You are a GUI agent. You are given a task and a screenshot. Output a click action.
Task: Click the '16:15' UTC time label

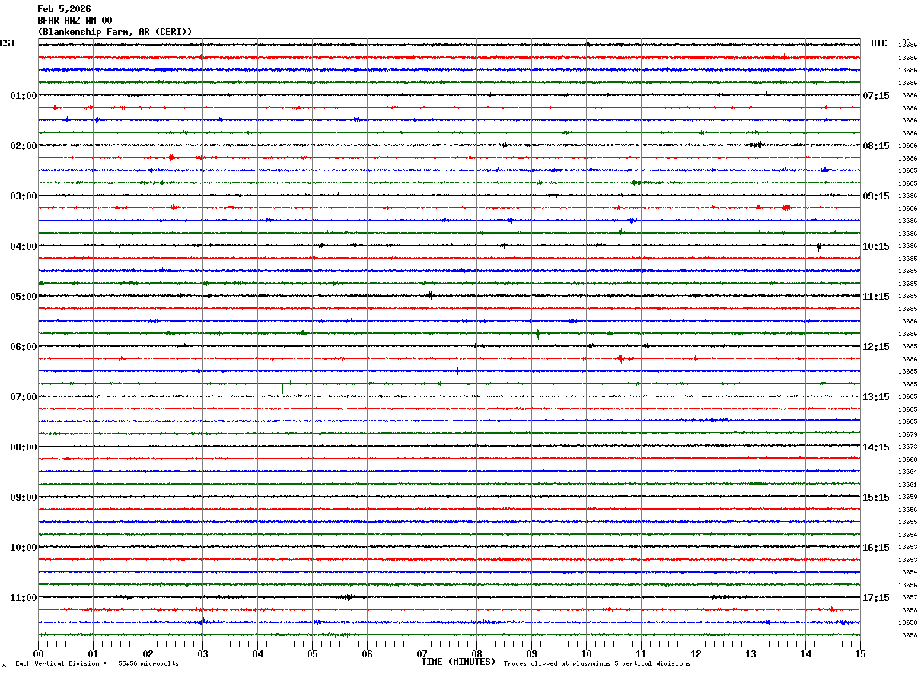tap(876, 547)
